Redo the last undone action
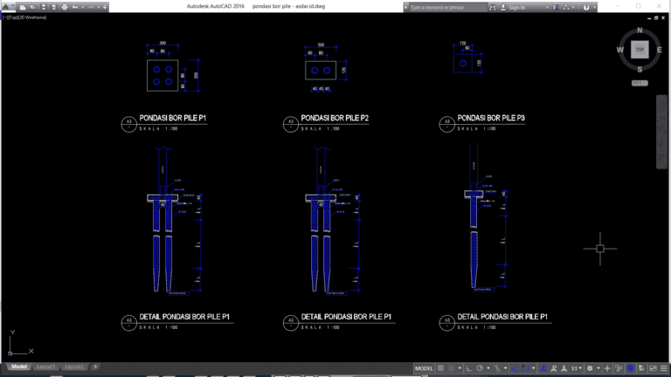The height and width of the screenshot is (377, 671). click(x=91, y=7)
